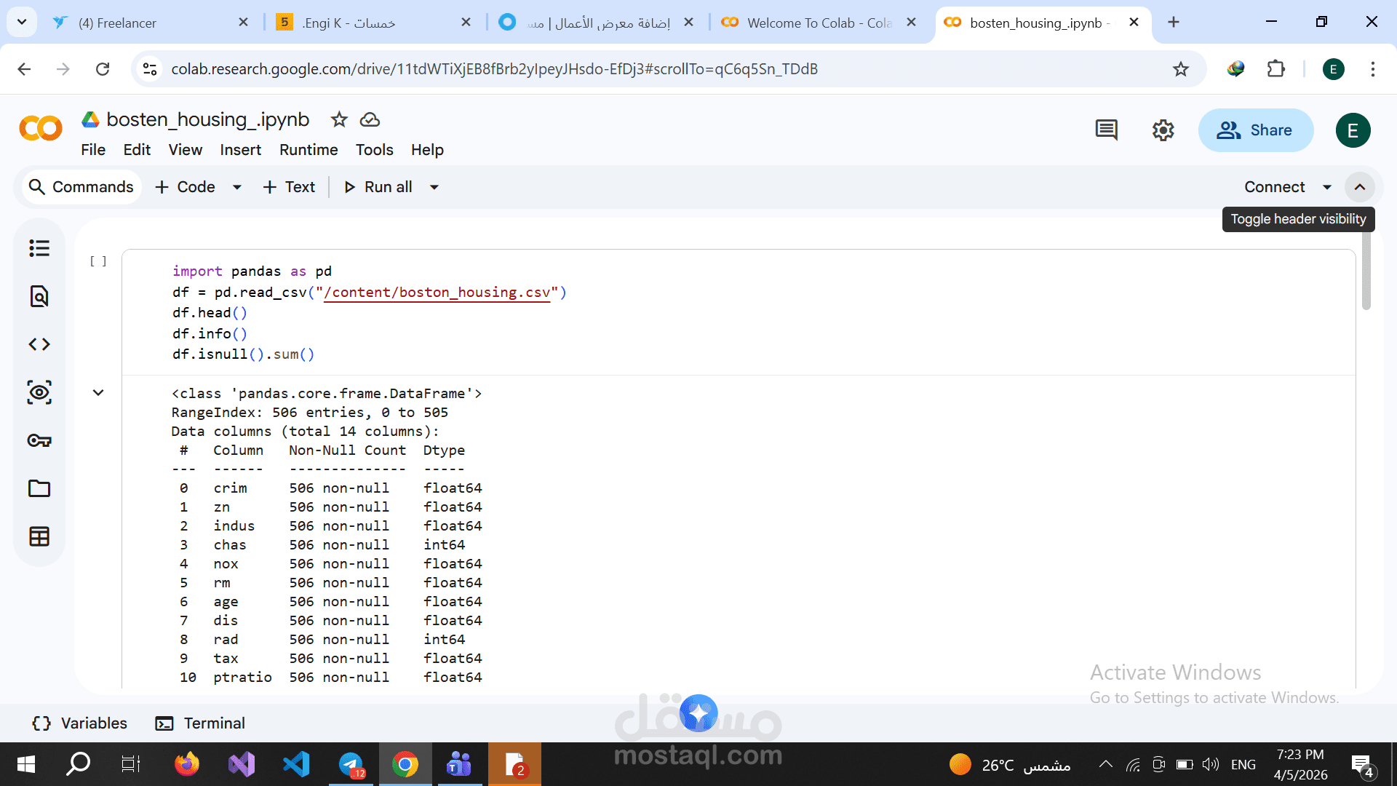Open the find and replace panel
The image size is (1397, 786).
[x=39, y=296]
